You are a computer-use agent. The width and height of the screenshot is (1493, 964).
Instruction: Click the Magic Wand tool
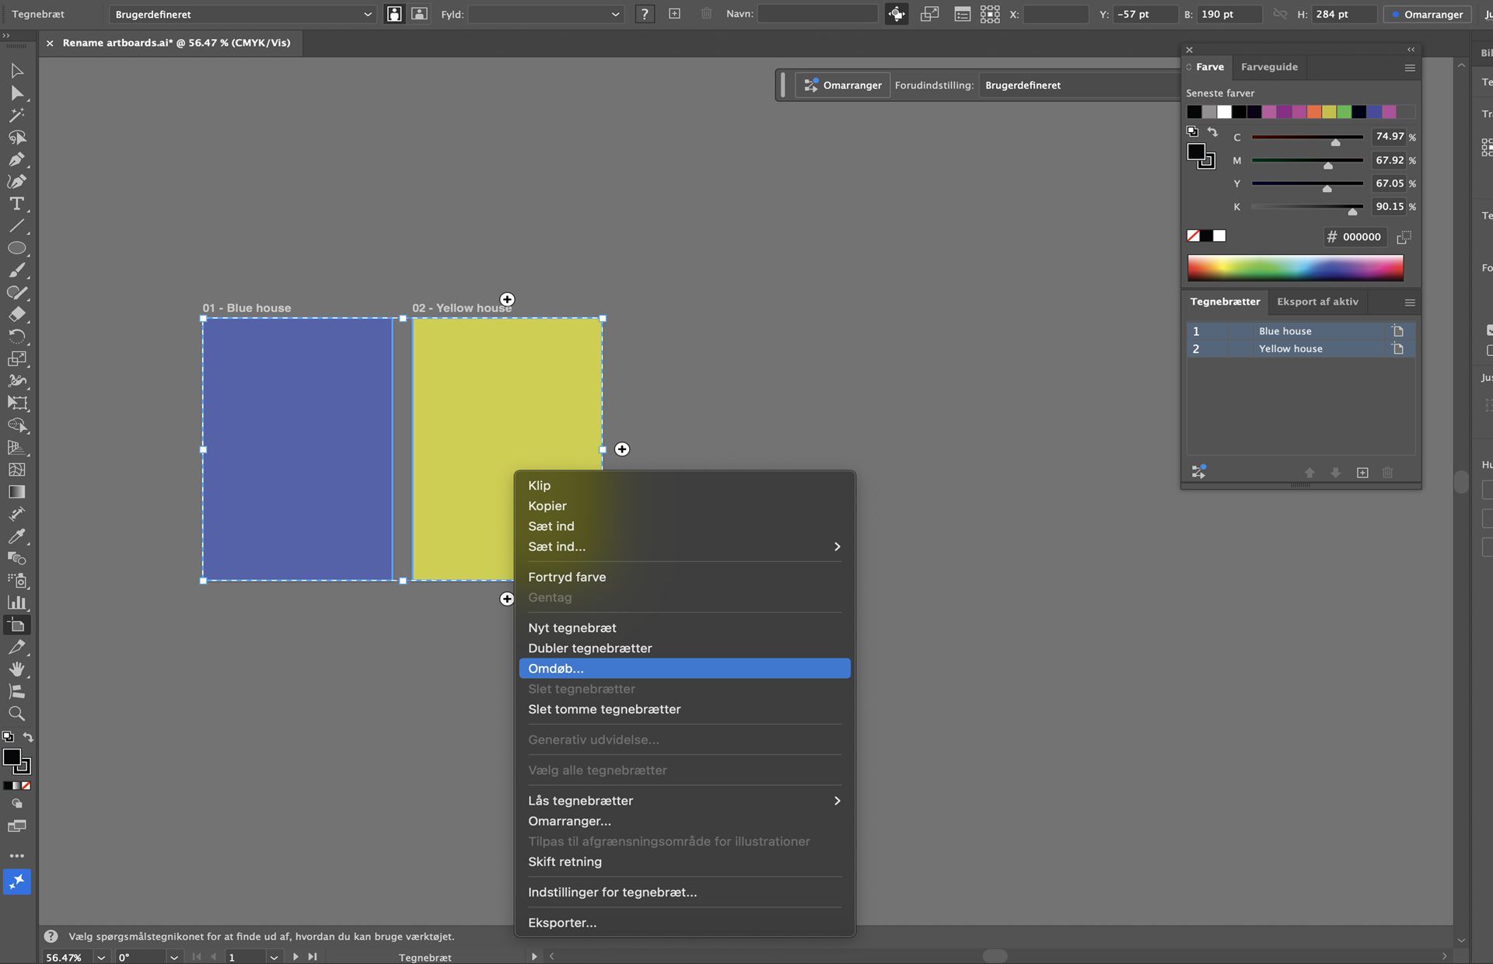coord(16,115)
